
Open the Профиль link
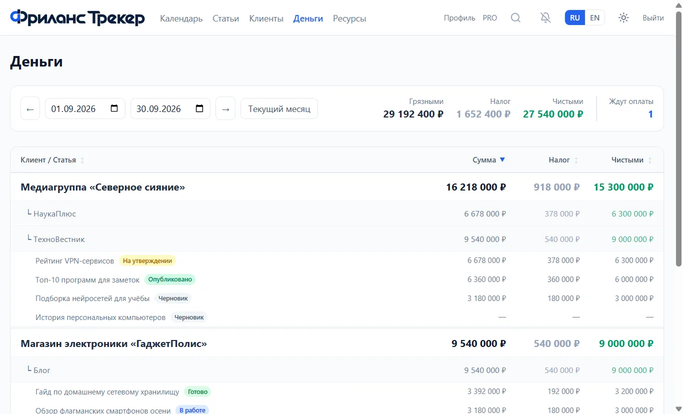point(460,18)
